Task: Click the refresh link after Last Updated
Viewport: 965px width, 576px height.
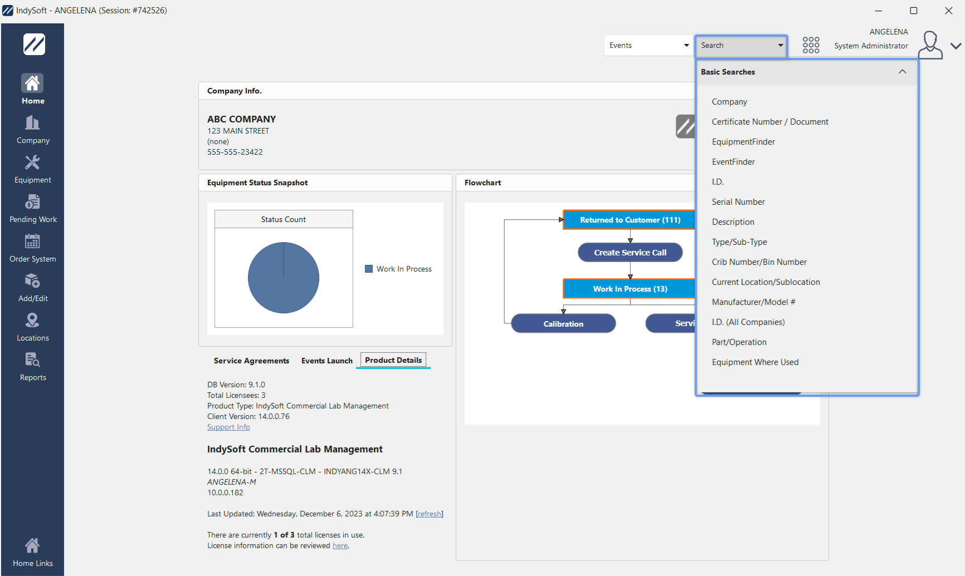Action: click(x=430, y=514)
